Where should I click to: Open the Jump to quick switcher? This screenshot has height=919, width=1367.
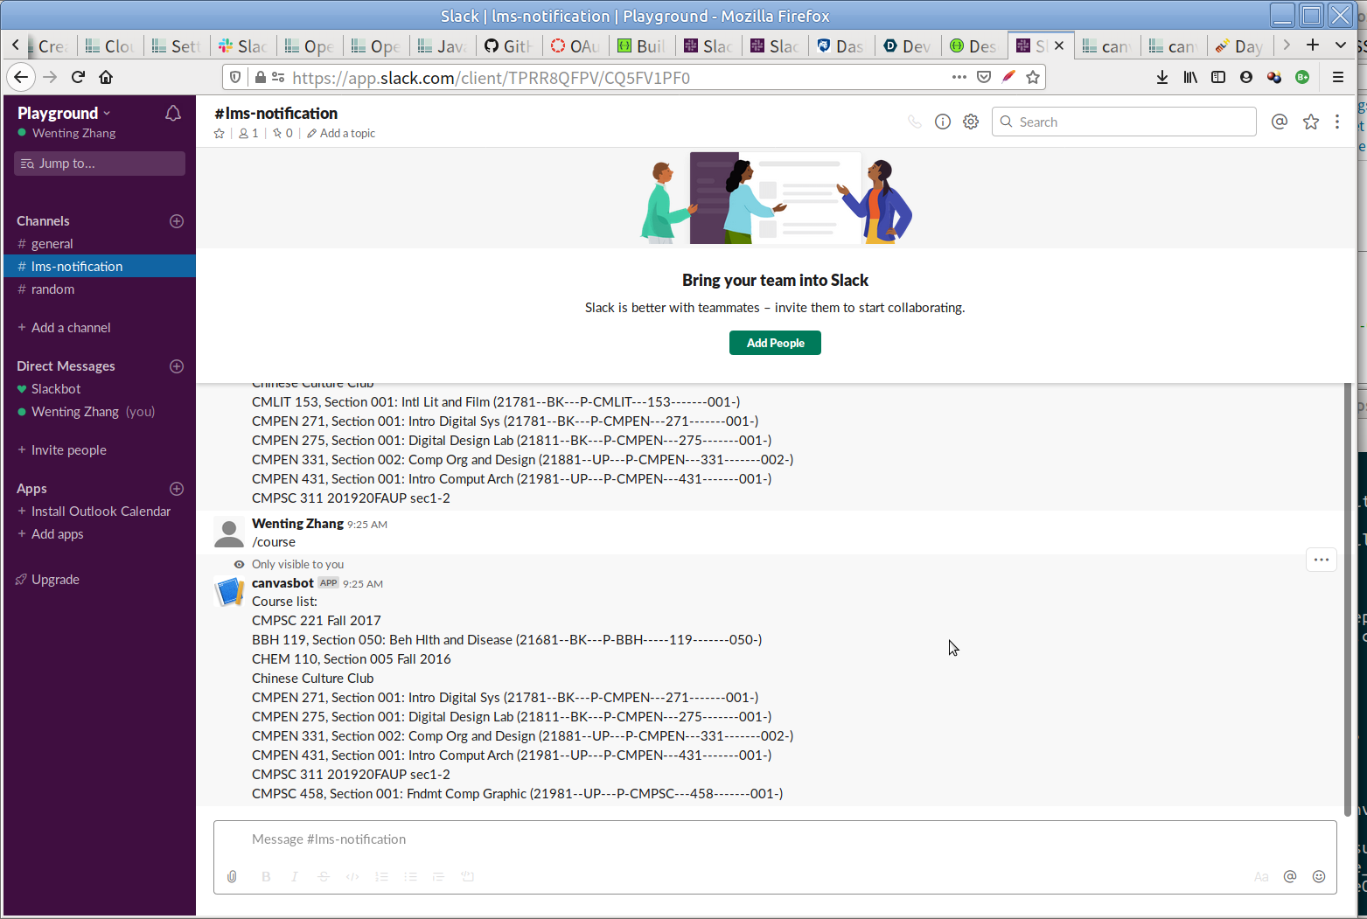(x=100, y=164)
